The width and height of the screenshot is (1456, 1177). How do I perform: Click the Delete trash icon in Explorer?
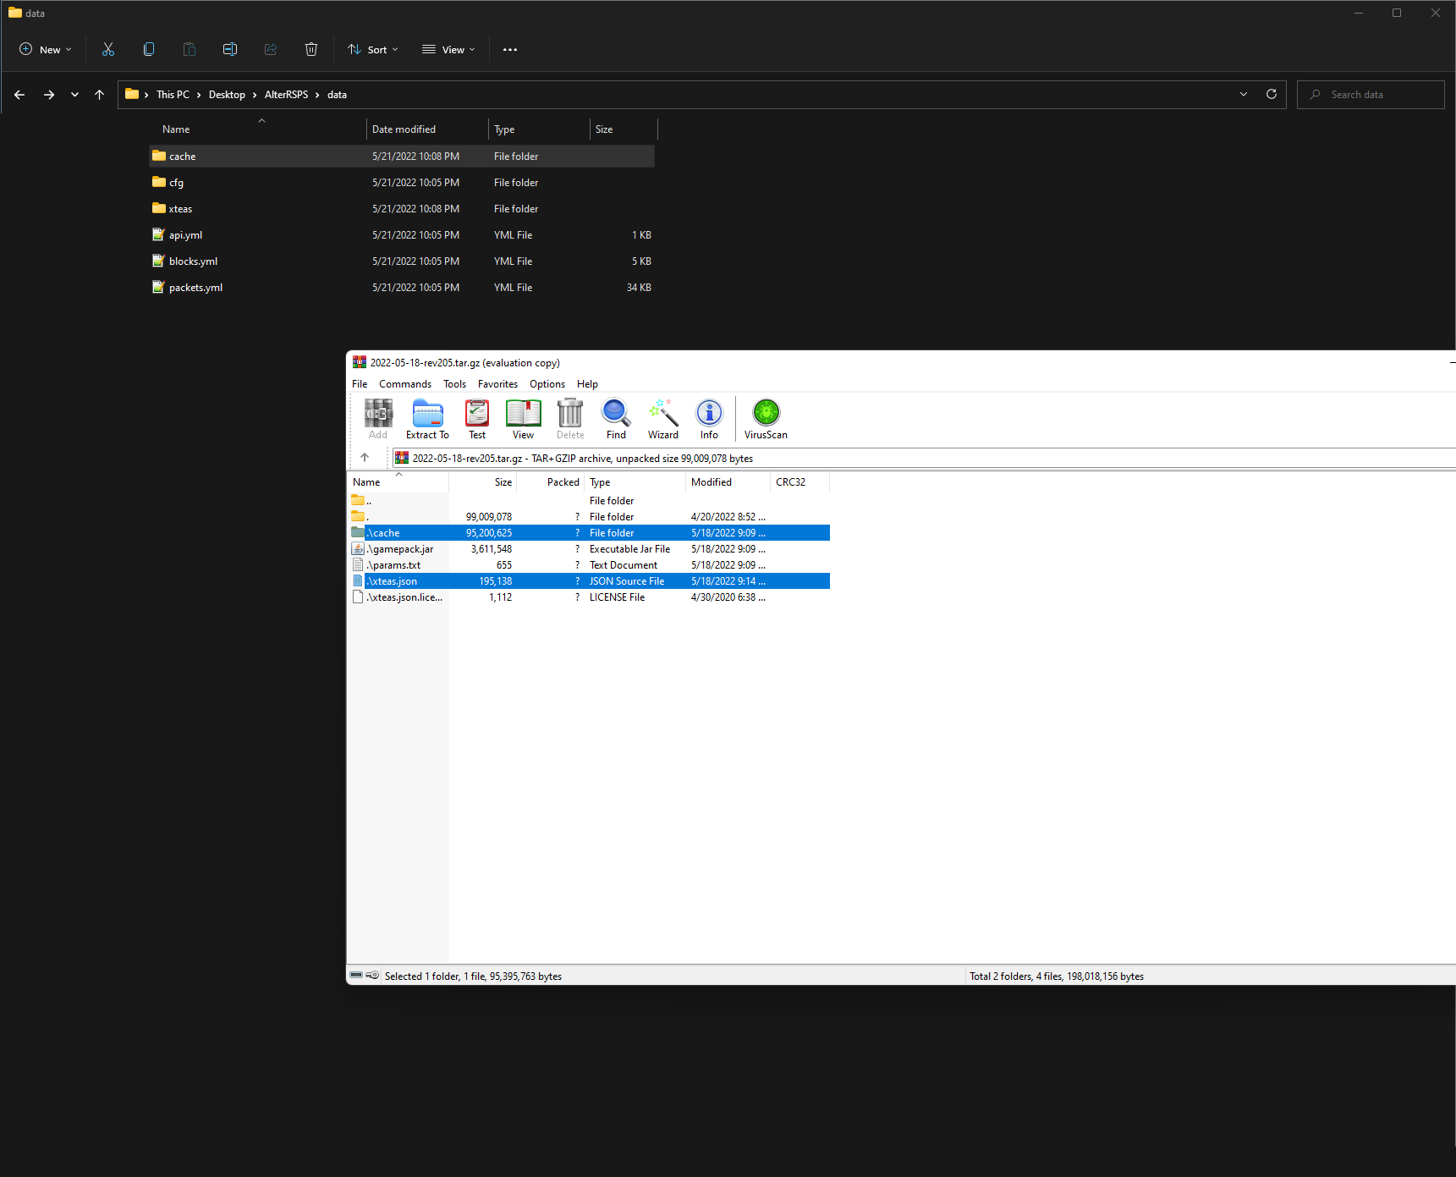click(x=311, y=49)
